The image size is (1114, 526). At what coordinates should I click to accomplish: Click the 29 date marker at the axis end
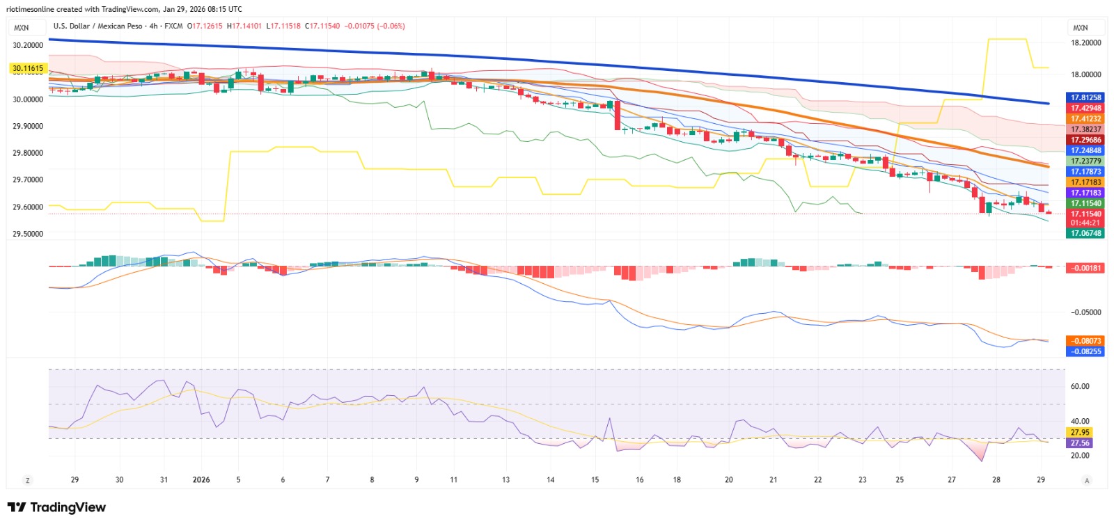1041,479
